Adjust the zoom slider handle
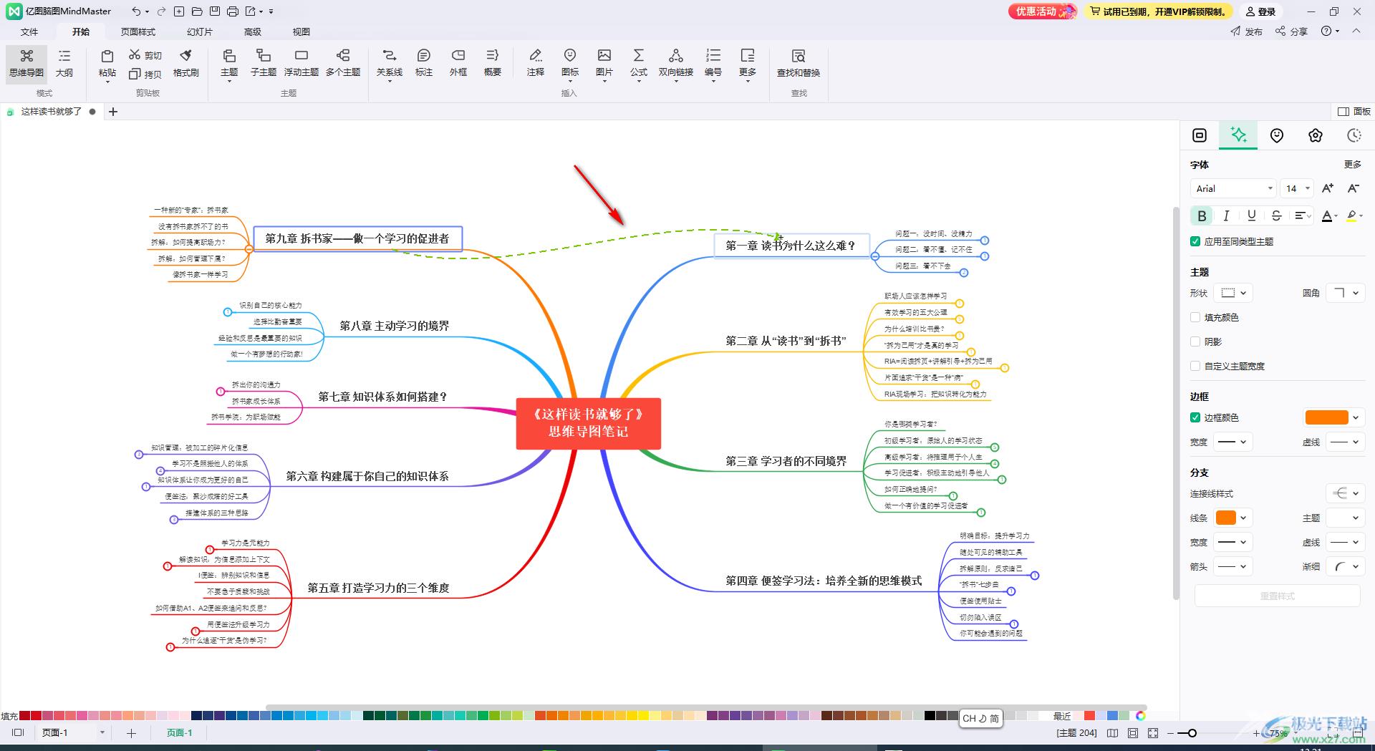 [1192, 733]
